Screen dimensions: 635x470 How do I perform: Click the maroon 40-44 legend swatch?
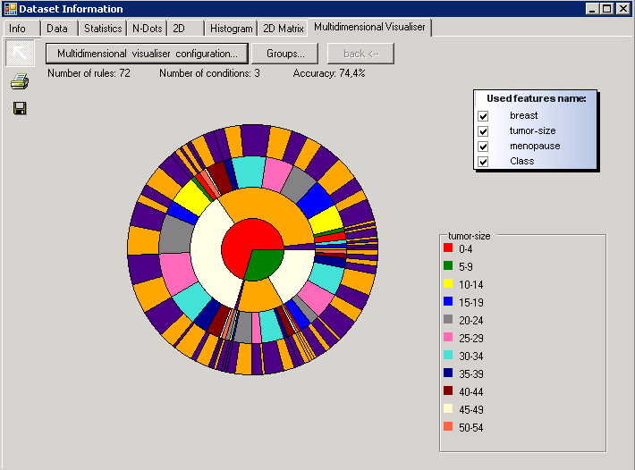[x=448, y=390]
